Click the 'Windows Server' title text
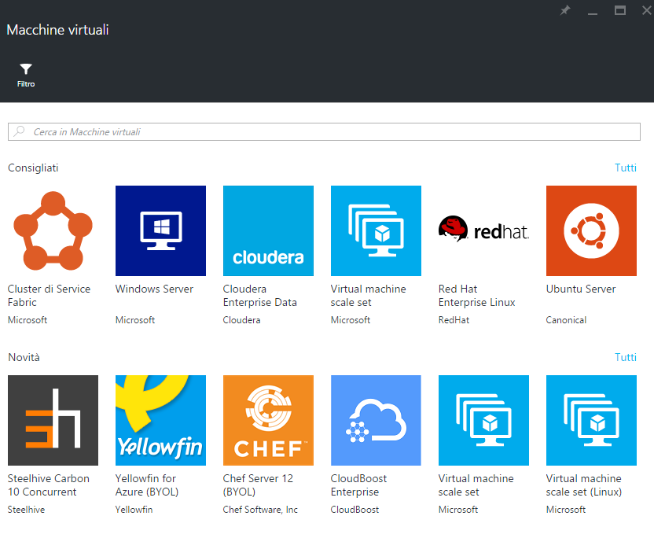Screen dimensions: 654x538 pos(154,289)
